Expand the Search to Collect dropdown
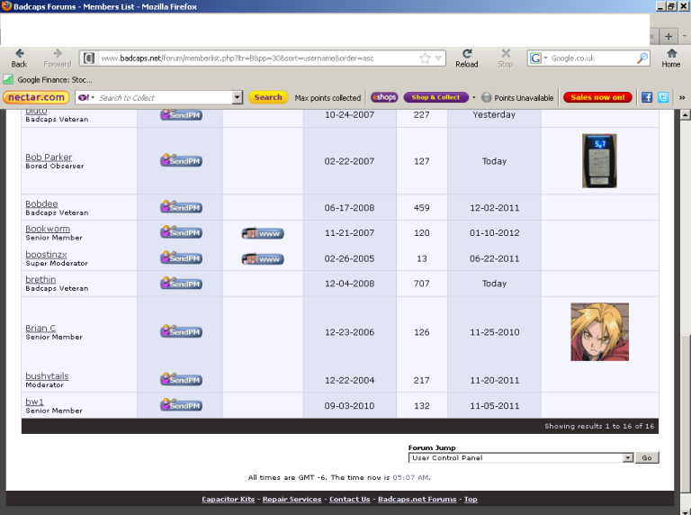691x515 pixels. click(238, 97)
